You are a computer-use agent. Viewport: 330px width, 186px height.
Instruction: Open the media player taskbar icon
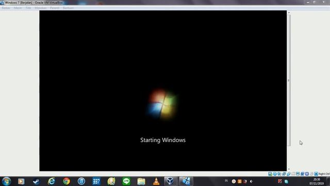[x=21, y=181]
